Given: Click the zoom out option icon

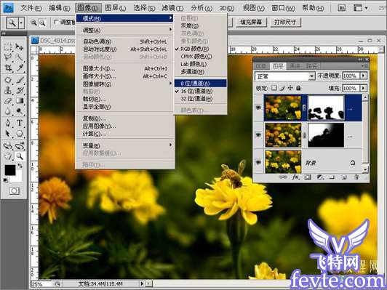Looking at the screenshot, I should pos(42,23).
